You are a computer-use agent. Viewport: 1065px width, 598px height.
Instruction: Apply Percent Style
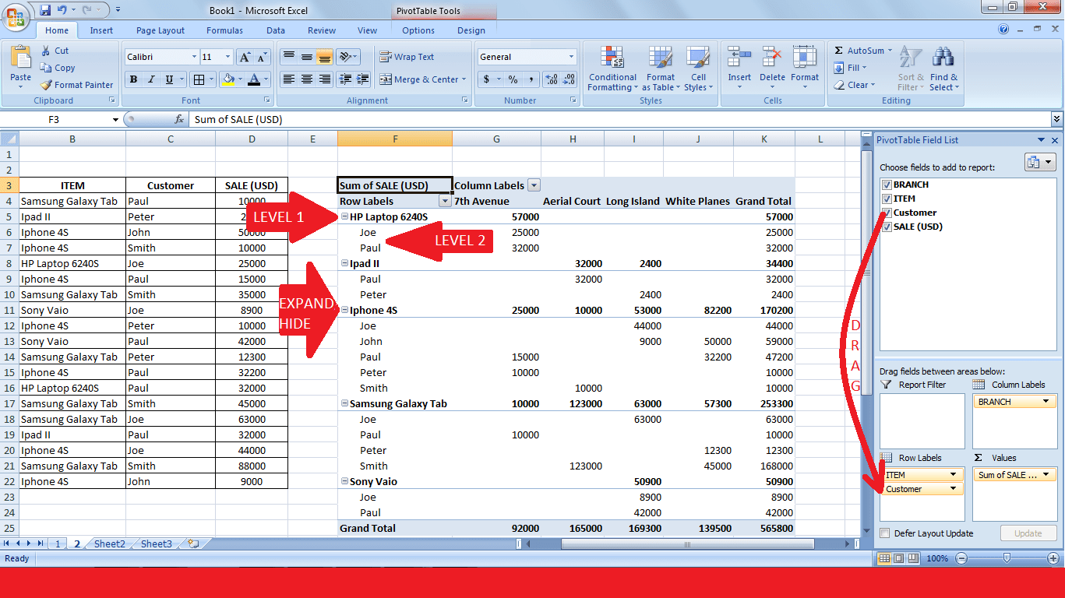tap(513, 79)
